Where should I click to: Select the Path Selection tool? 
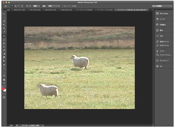[x=4, y=72]
